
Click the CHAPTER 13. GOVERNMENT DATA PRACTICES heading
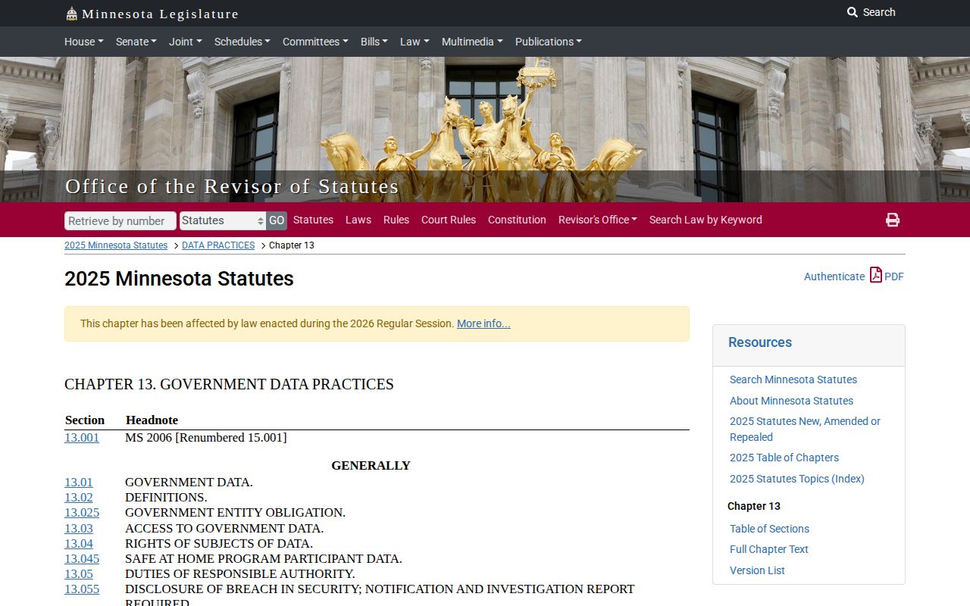(229, 384)
